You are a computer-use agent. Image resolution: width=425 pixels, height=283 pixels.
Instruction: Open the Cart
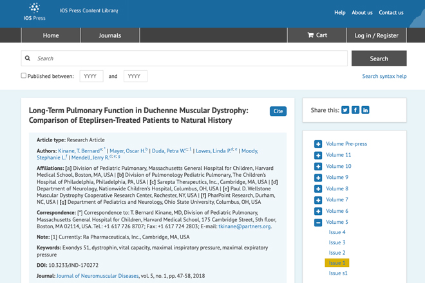click(317, 35)
